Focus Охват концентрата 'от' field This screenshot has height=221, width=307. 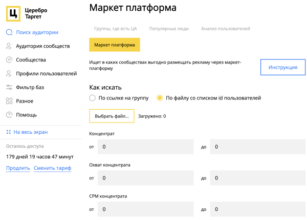pos(146,178)
